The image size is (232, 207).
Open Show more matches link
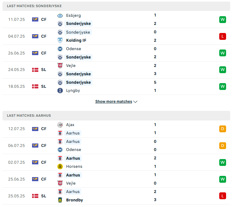[114, 101]
